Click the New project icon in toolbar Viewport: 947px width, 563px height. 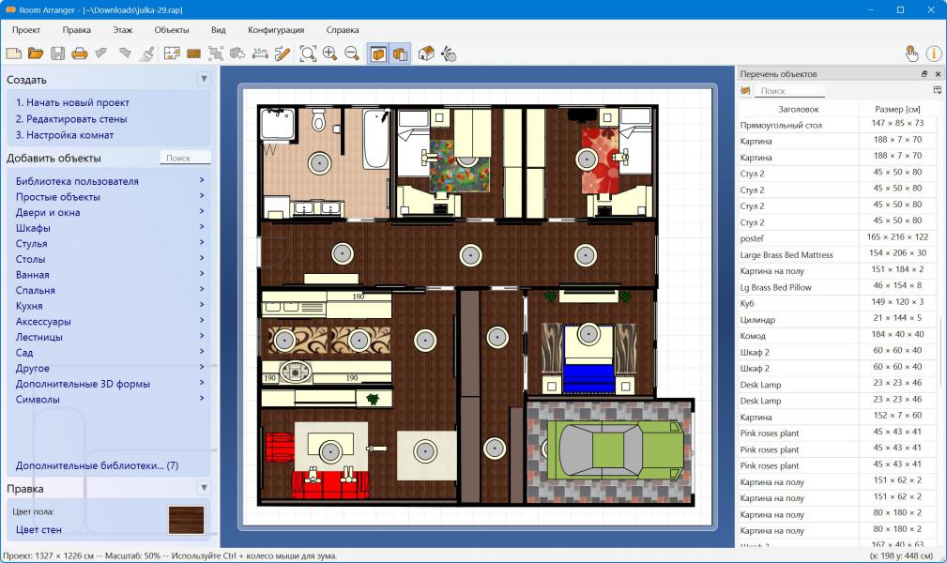click(x=13, y=53)
